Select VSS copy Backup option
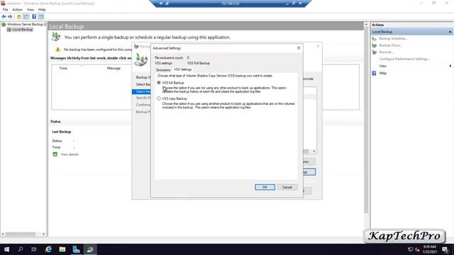The width and height of the screenshot is (454, 255). [159, 98]
